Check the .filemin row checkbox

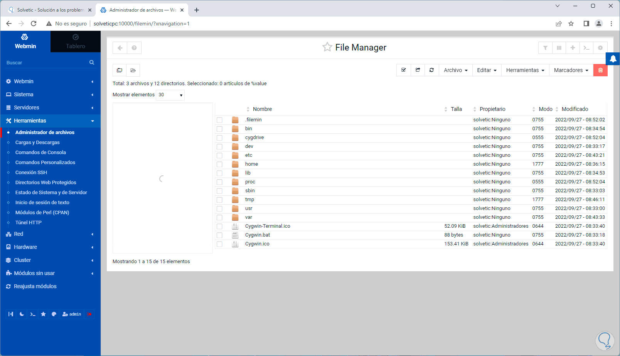pyautogui.click(x=219, y=120)
